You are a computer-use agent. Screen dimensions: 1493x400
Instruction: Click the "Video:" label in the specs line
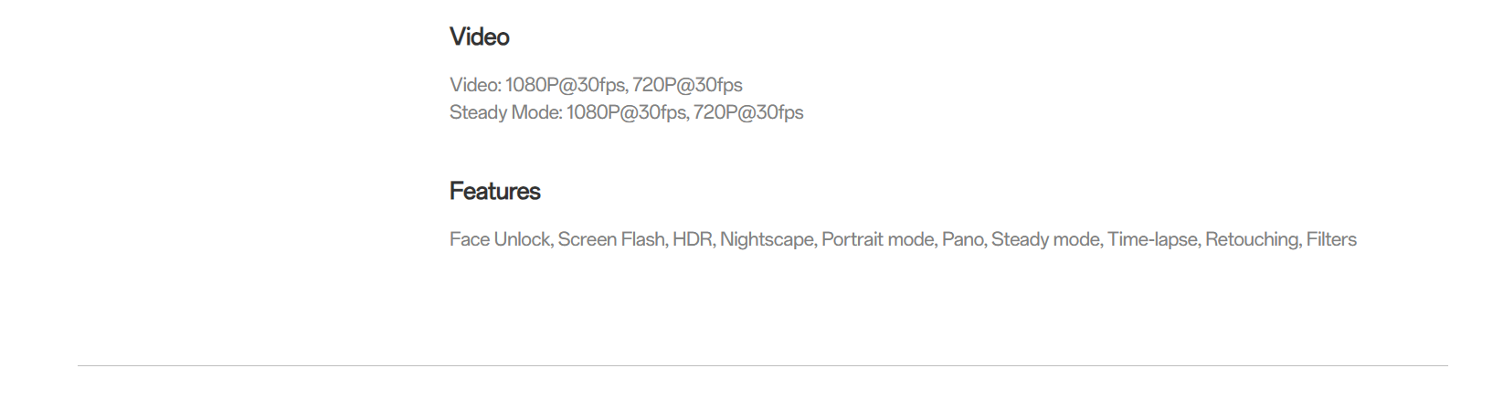tap(475, 85)
